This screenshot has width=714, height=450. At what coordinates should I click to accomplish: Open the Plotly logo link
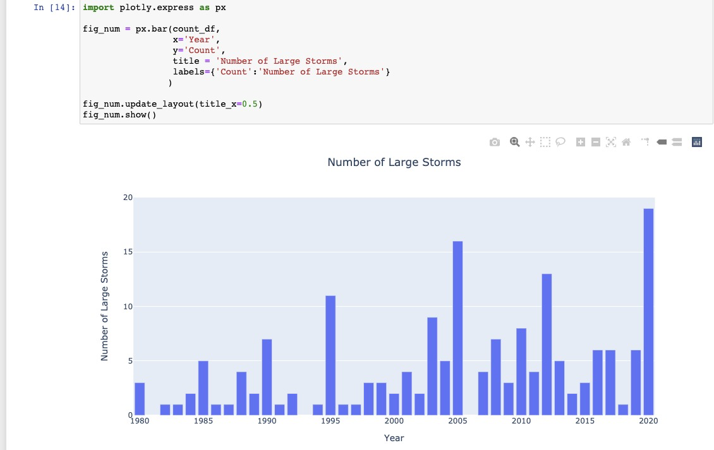click(x=697, y=143)
